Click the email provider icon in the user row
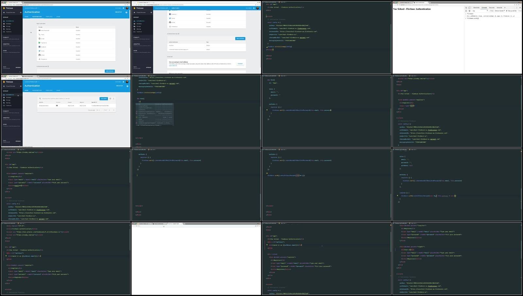 [x=57, y=106]
